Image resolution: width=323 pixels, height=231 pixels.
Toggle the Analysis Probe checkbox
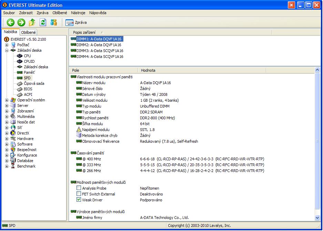[x=79, y=188]
